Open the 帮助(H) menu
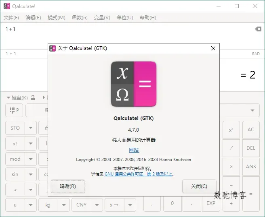The width and height of the screenshot is (265, 217). pyautogui.click(x=148, y=18)
